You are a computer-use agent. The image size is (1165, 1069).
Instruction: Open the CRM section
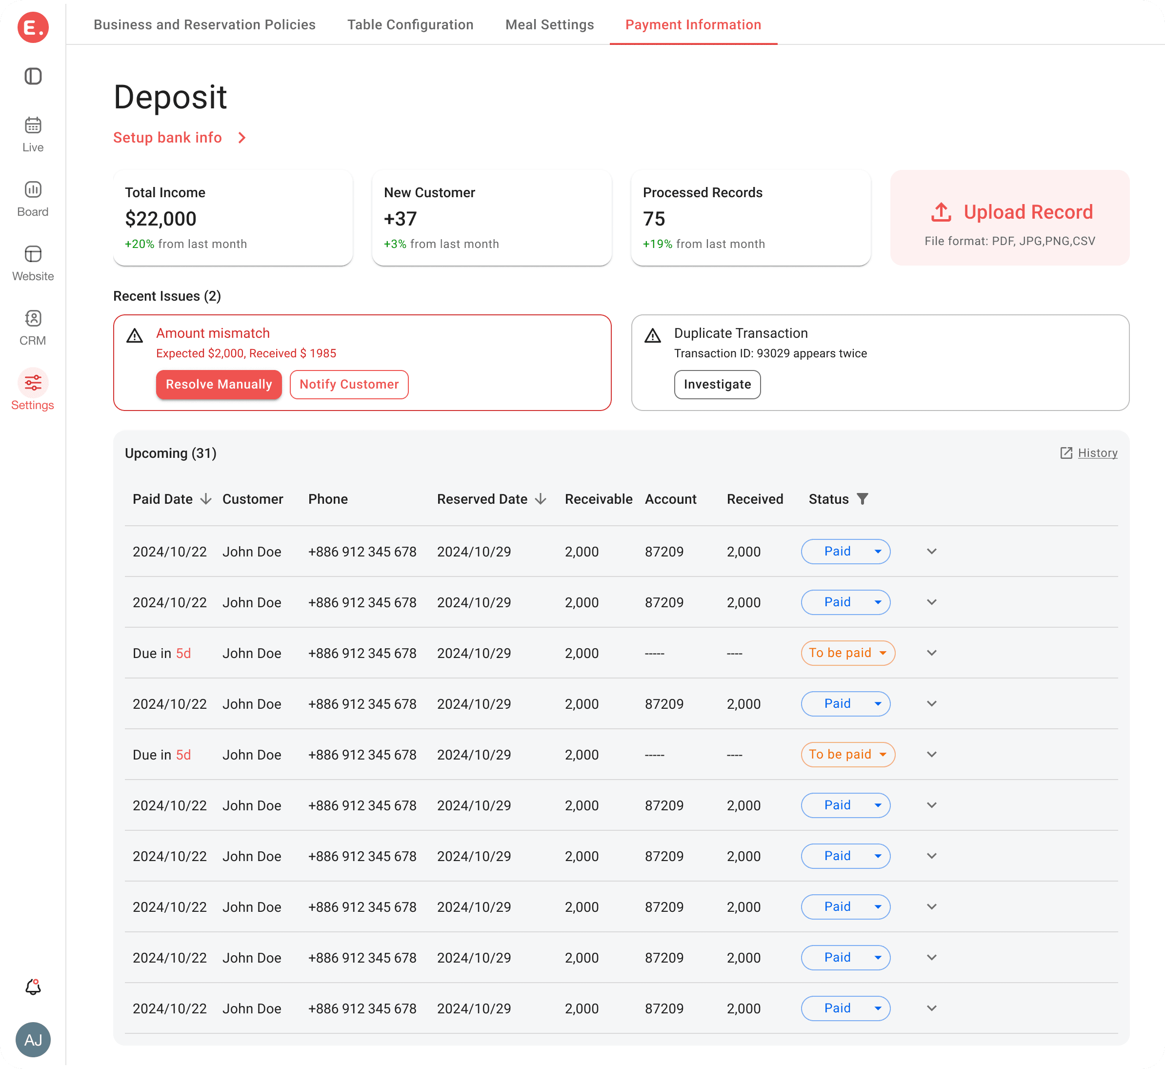point(33,328)
